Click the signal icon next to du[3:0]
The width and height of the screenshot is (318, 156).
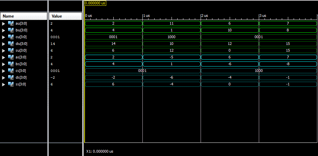click(x=10, y=44)
